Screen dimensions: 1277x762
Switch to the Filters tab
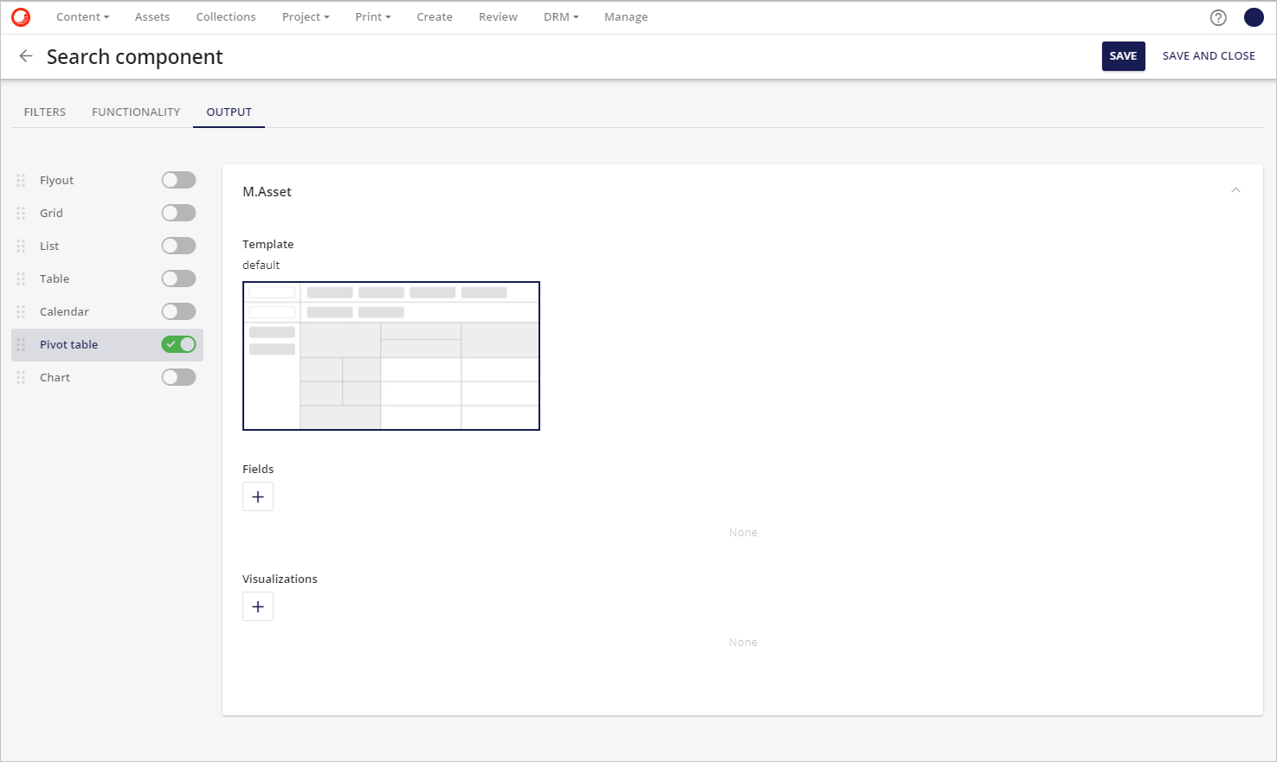click(x=45, y=112)
